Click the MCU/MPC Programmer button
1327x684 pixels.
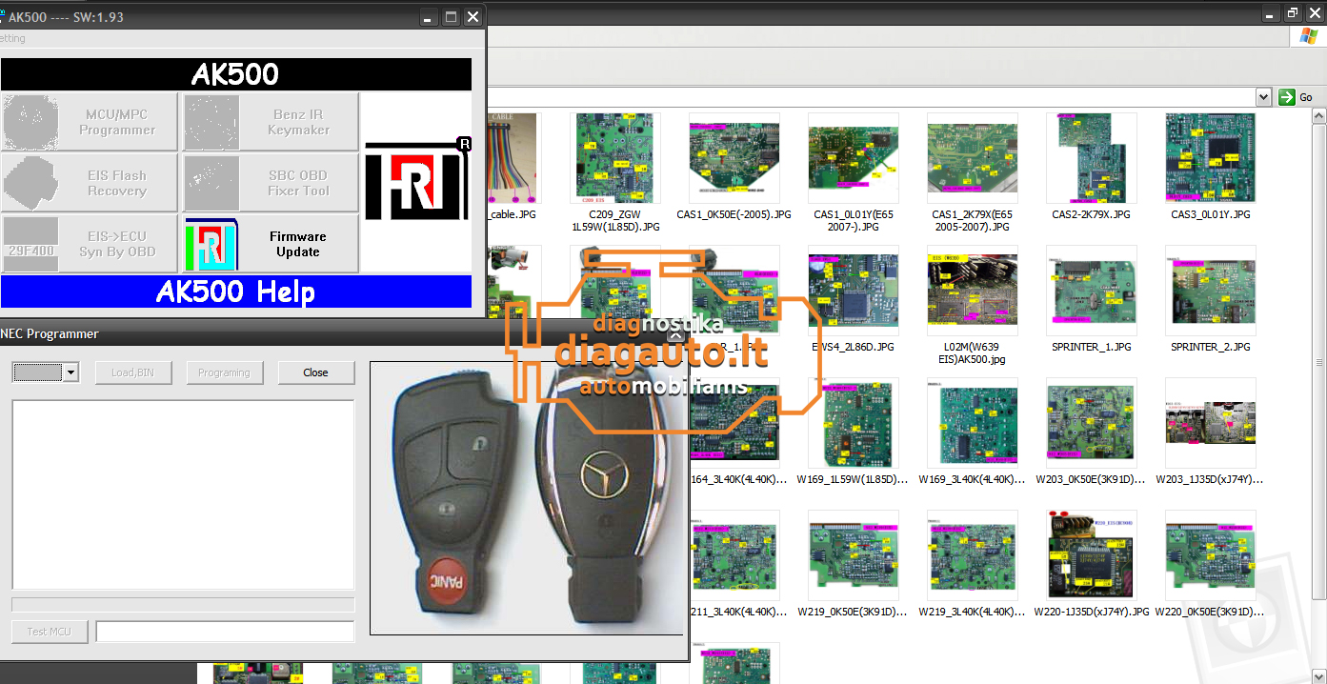(x=90, y=122)
